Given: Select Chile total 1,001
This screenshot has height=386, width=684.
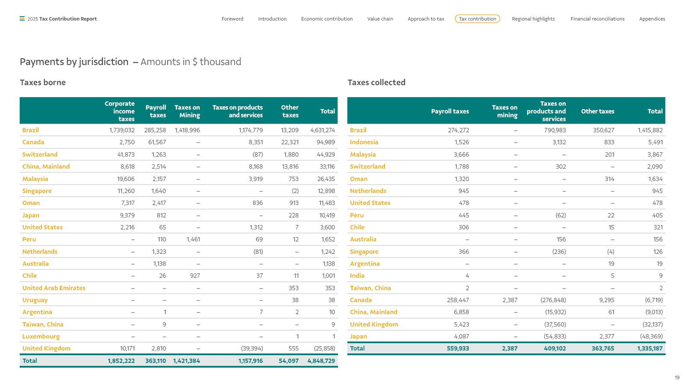Looking at the screenshot, I should [x=329, y=276].
